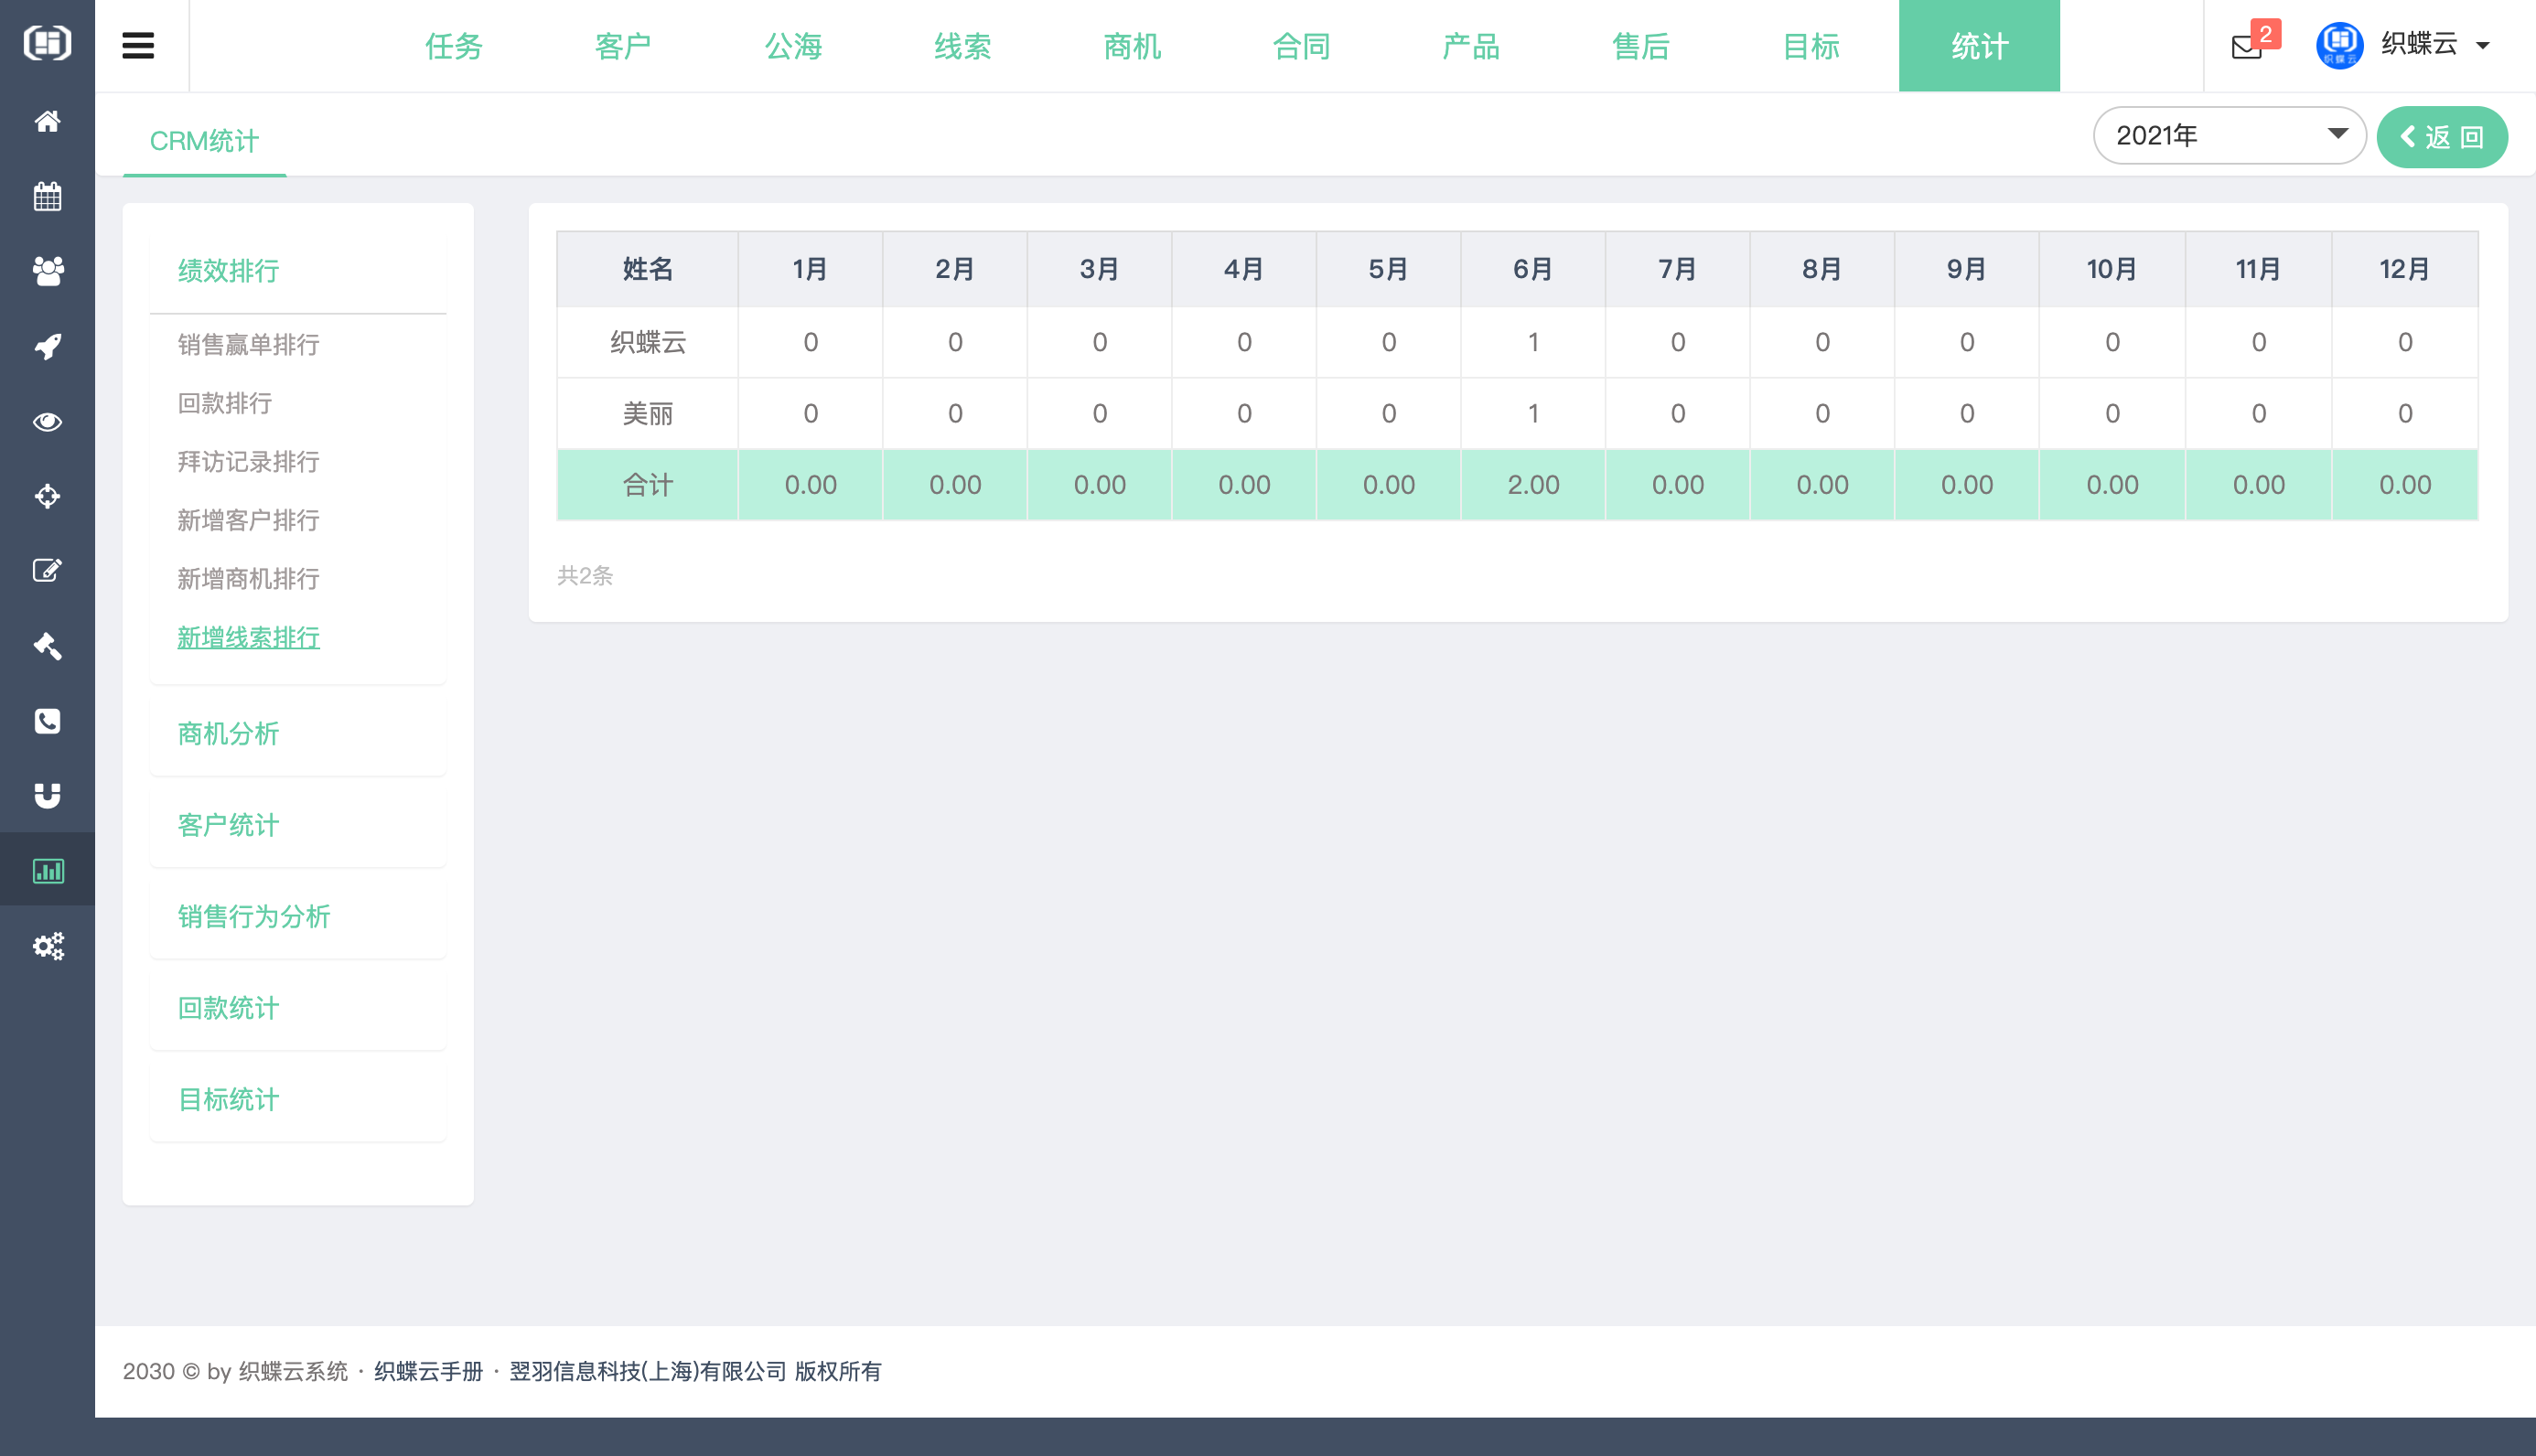Toggle the hamburger menu
Screen dimensions: 2536x1456
[x=138, y=45]
